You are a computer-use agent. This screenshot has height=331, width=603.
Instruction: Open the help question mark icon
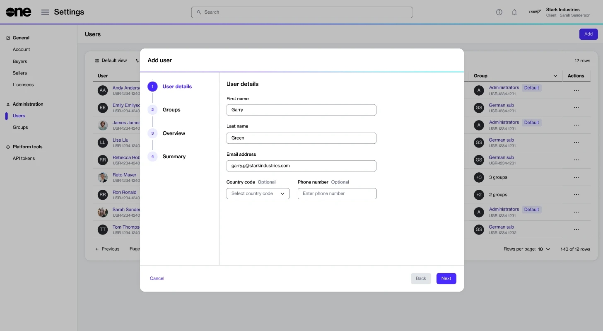[499, 12]
